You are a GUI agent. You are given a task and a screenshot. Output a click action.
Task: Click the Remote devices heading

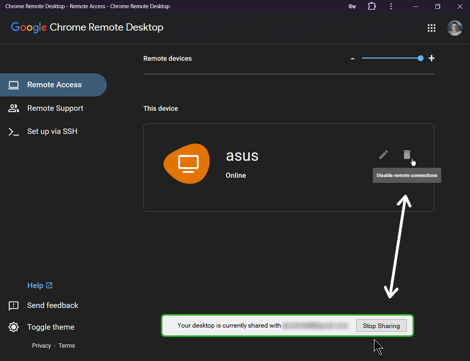coord(168,59)
